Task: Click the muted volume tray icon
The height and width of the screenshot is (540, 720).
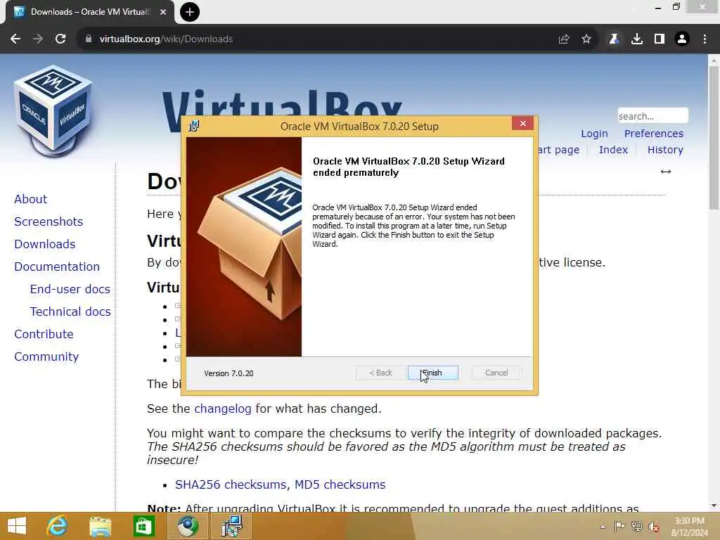Action: tap(653, 526)
